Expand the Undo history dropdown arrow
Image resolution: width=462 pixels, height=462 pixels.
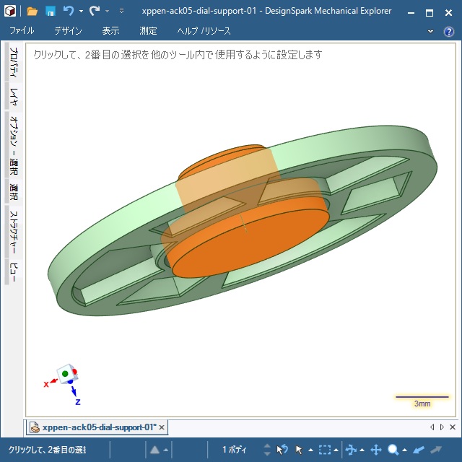(81, 12)
